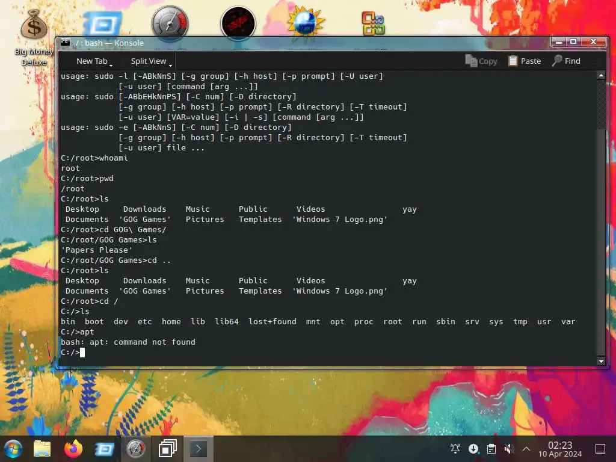Open the Split View dropdown arrow
Viewport: 616px width, 462px height.
[x=170, y=65]
